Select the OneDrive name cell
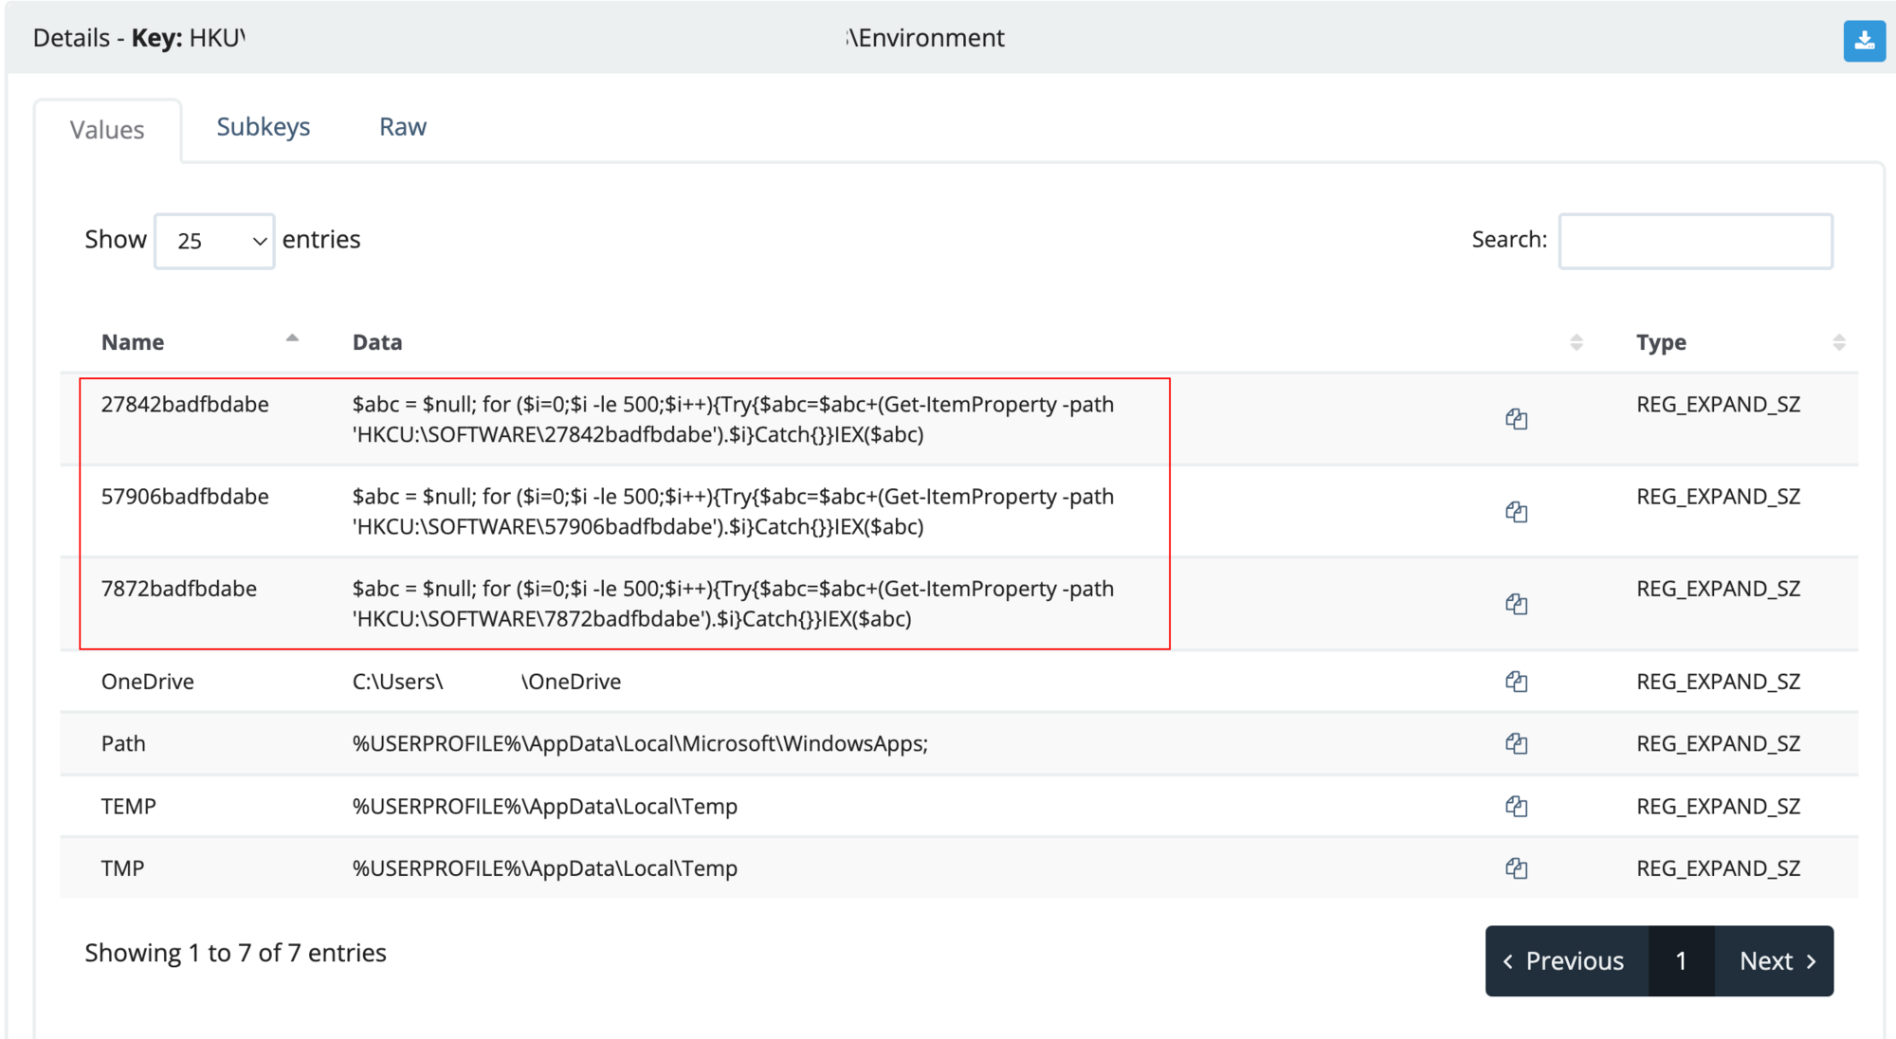 (148, 682)
